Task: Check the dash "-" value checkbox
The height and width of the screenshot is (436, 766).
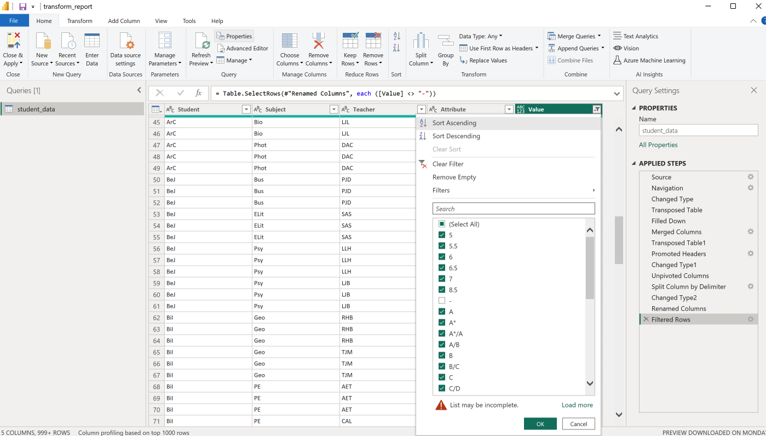Action: pyautogui.click(x=442, y=301)
